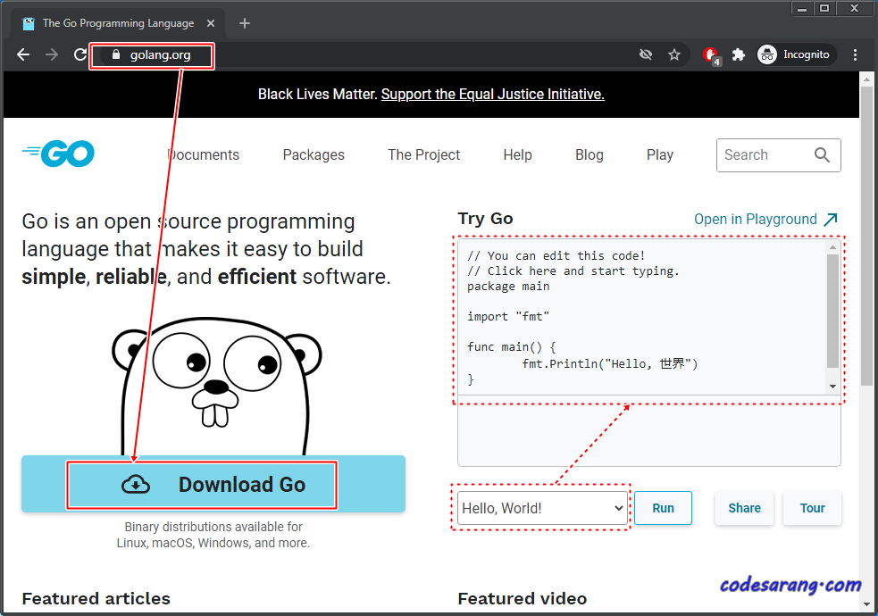Click the Featured video heading
This screenshot has width=878, height=616.
point(522,598)
